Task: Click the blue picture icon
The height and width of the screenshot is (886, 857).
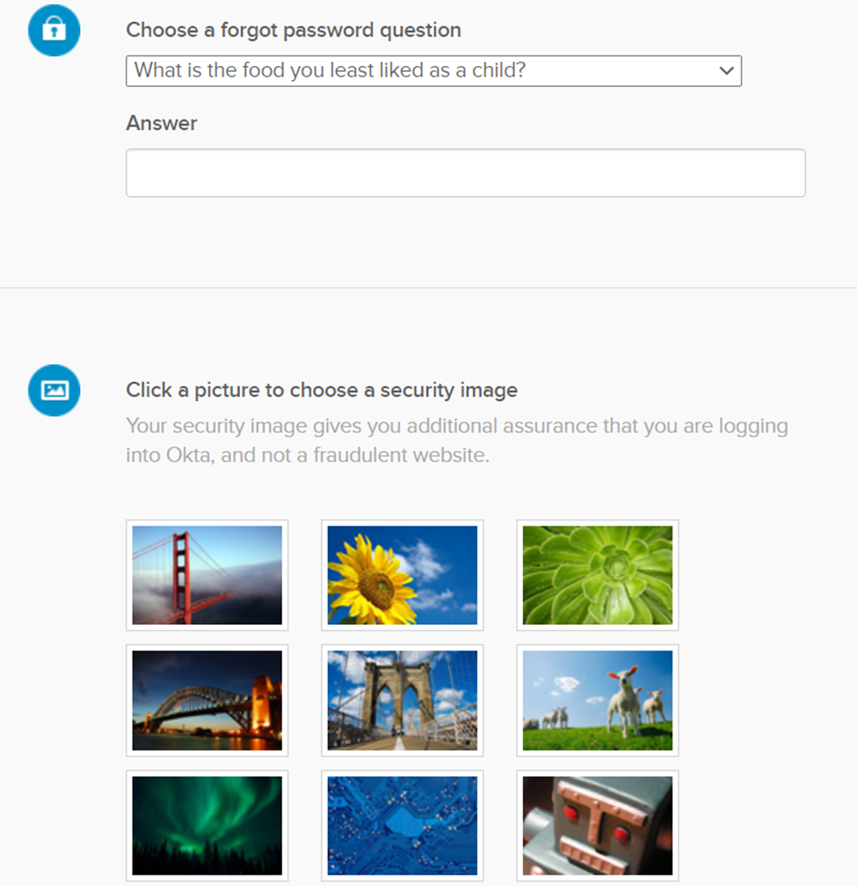Action: click(54, 389)
